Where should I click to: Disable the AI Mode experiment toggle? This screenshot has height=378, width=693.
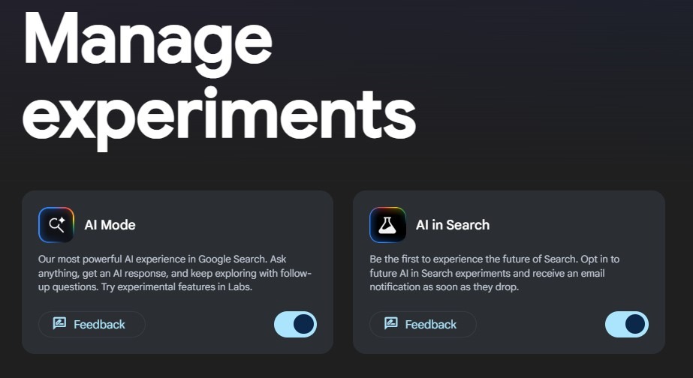(296, 324)
